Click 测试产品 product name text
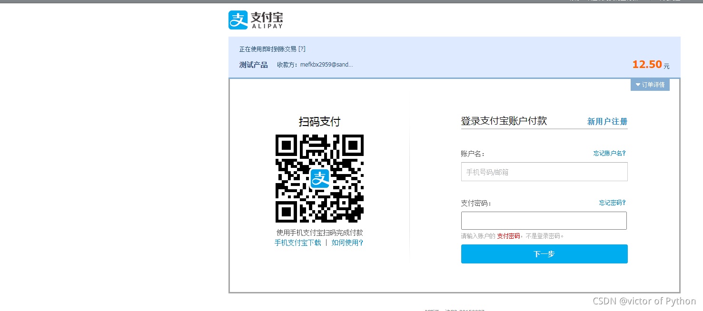The image size is (703, 311). point(254,65)
